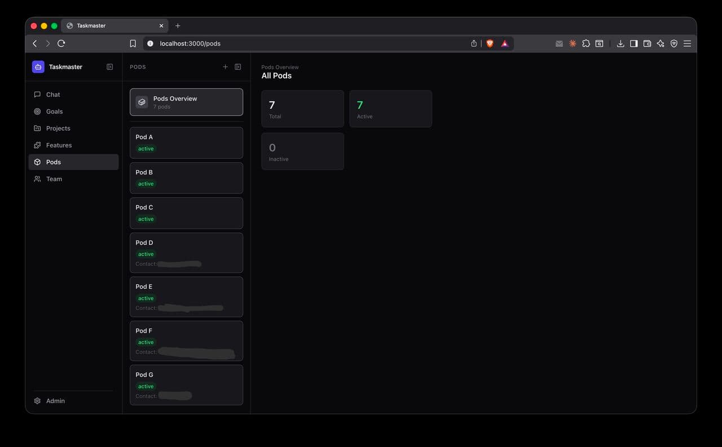The height and width of the screenshot is (447, 722).
Task: Collapse the Taskmaster sidebar panel
Action: click(109, 66)
